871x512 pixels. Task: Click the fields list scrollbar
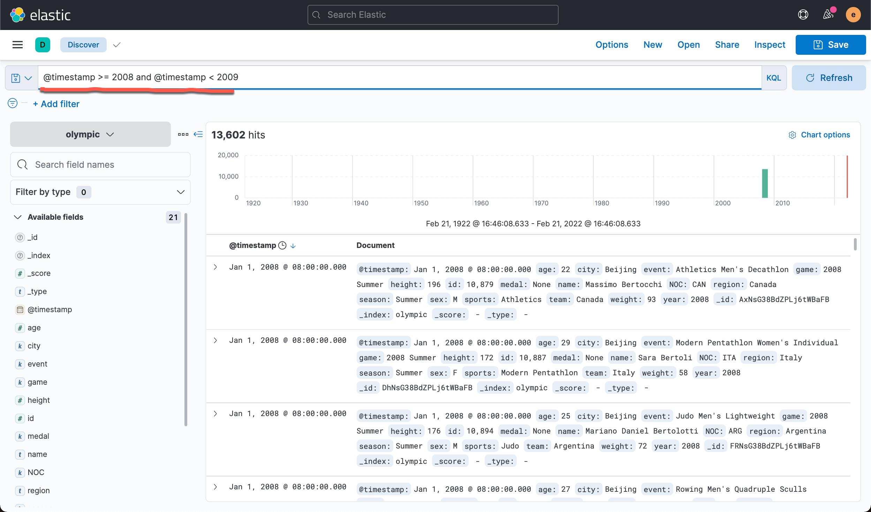[185, 319]
